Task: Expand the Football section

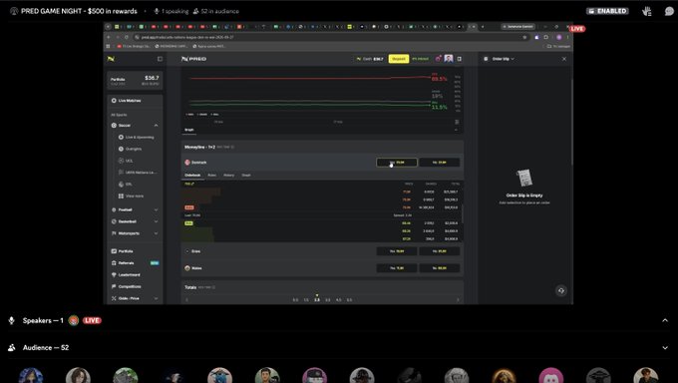Action: [156, 209]
